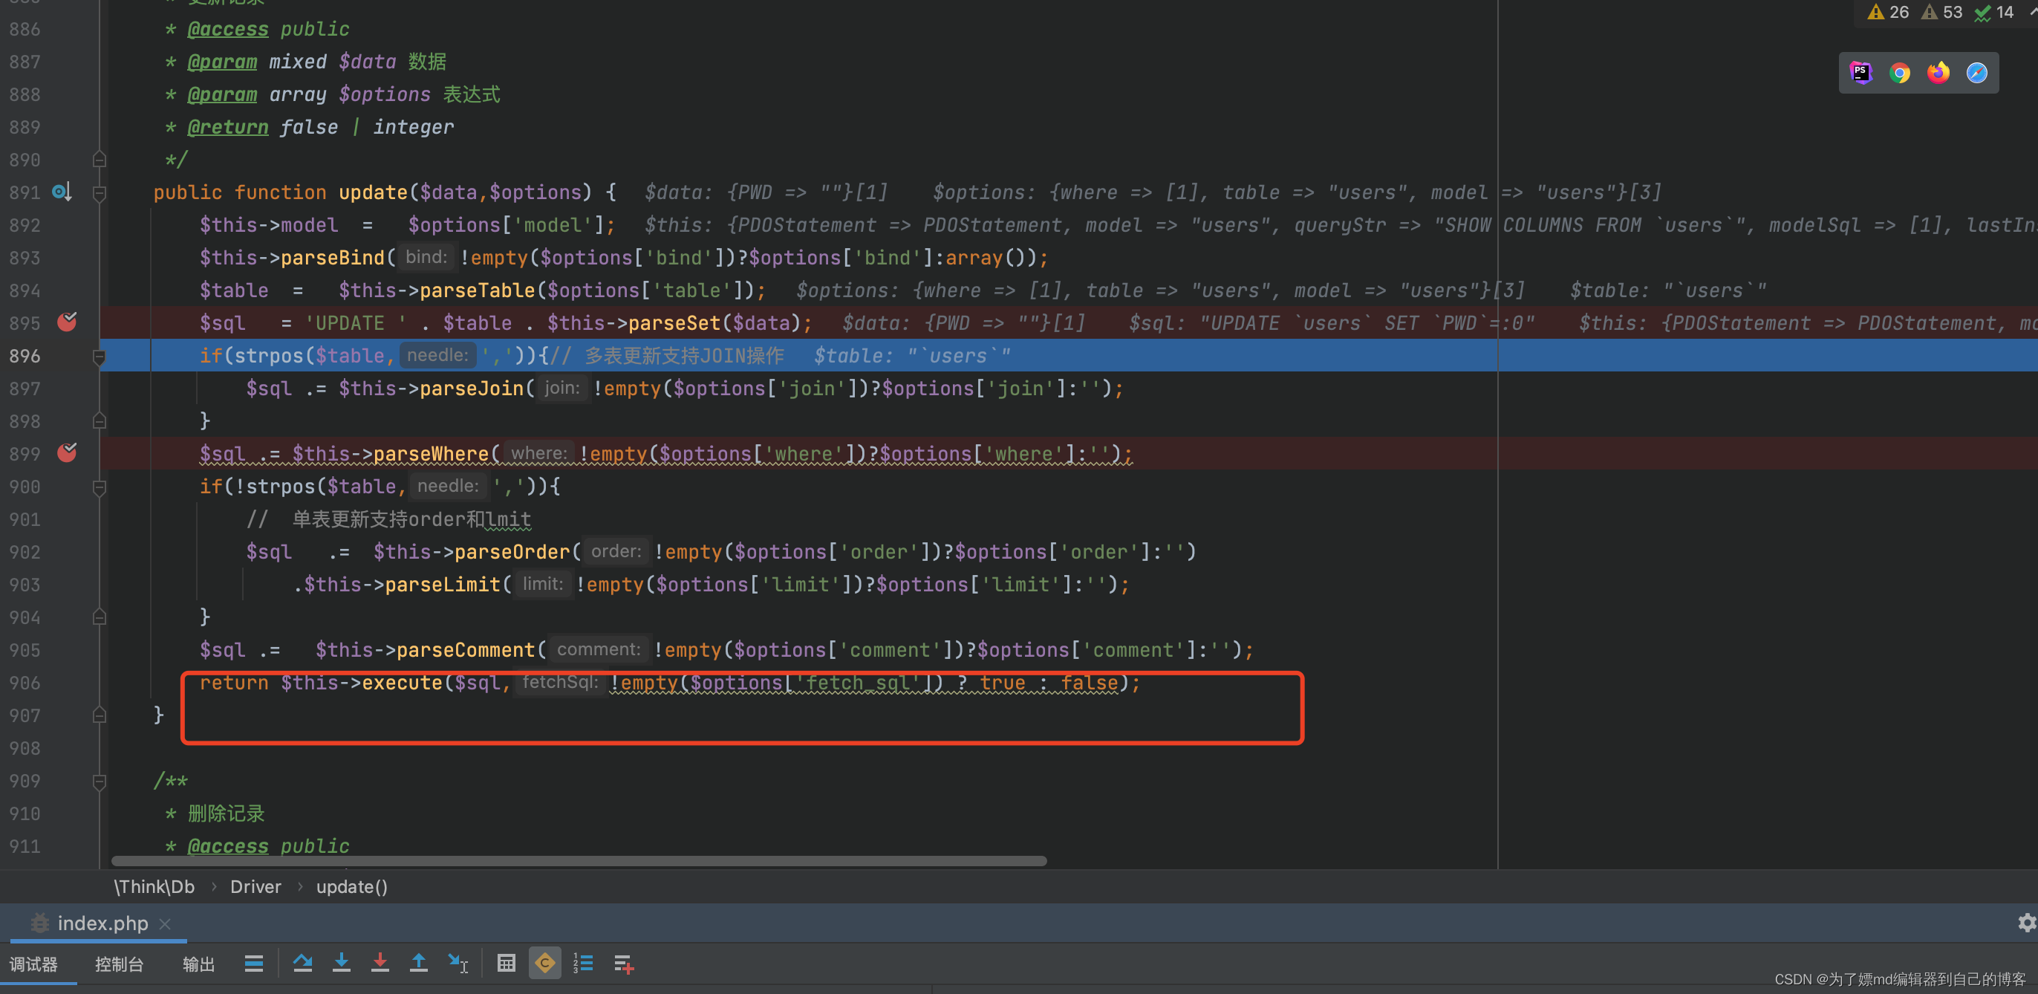Collapse the if block fold at line 900
This screenshot has width=2038, height=994.
(x=100, y=487)
